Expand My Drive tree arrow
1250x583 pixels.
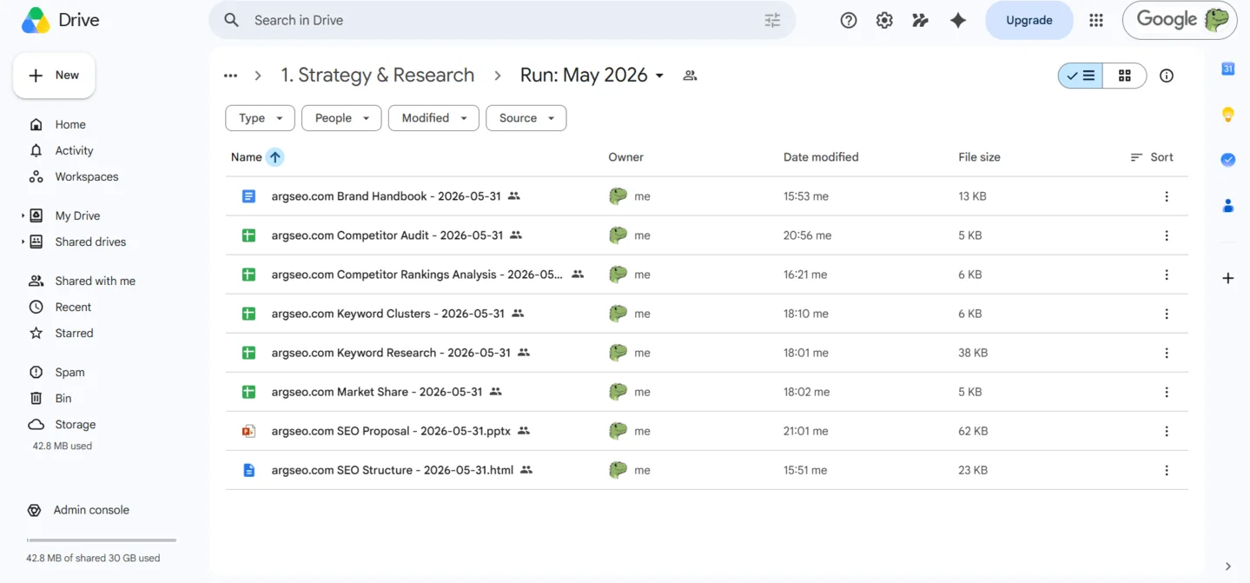[23, 215]
